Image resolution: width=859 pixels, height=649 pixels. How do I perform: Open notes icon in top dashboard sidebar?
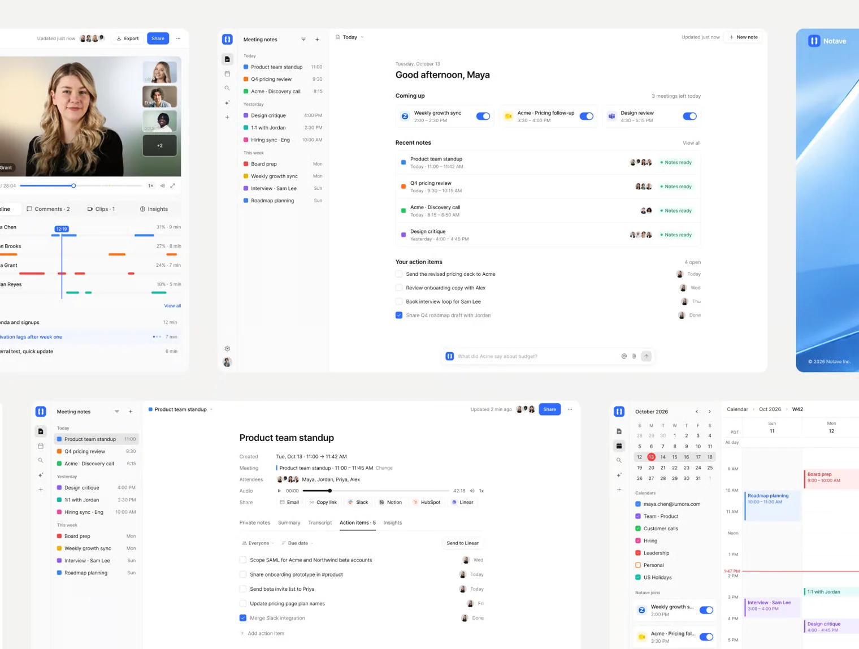[x=227, y=59]
